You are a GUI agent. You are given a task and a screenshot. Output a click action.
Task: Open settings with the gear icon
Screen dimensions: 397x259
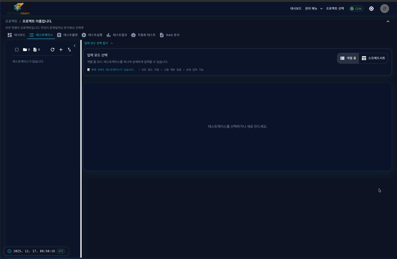click(371, 9)
